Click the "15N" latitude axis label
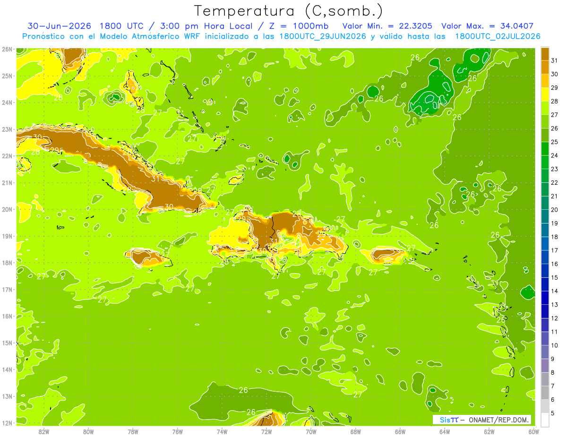 (x=7, y=343)
